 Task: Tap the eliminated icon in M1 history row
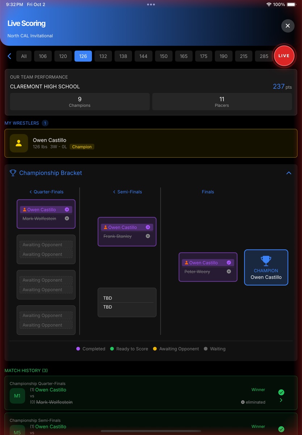[243, 402]
